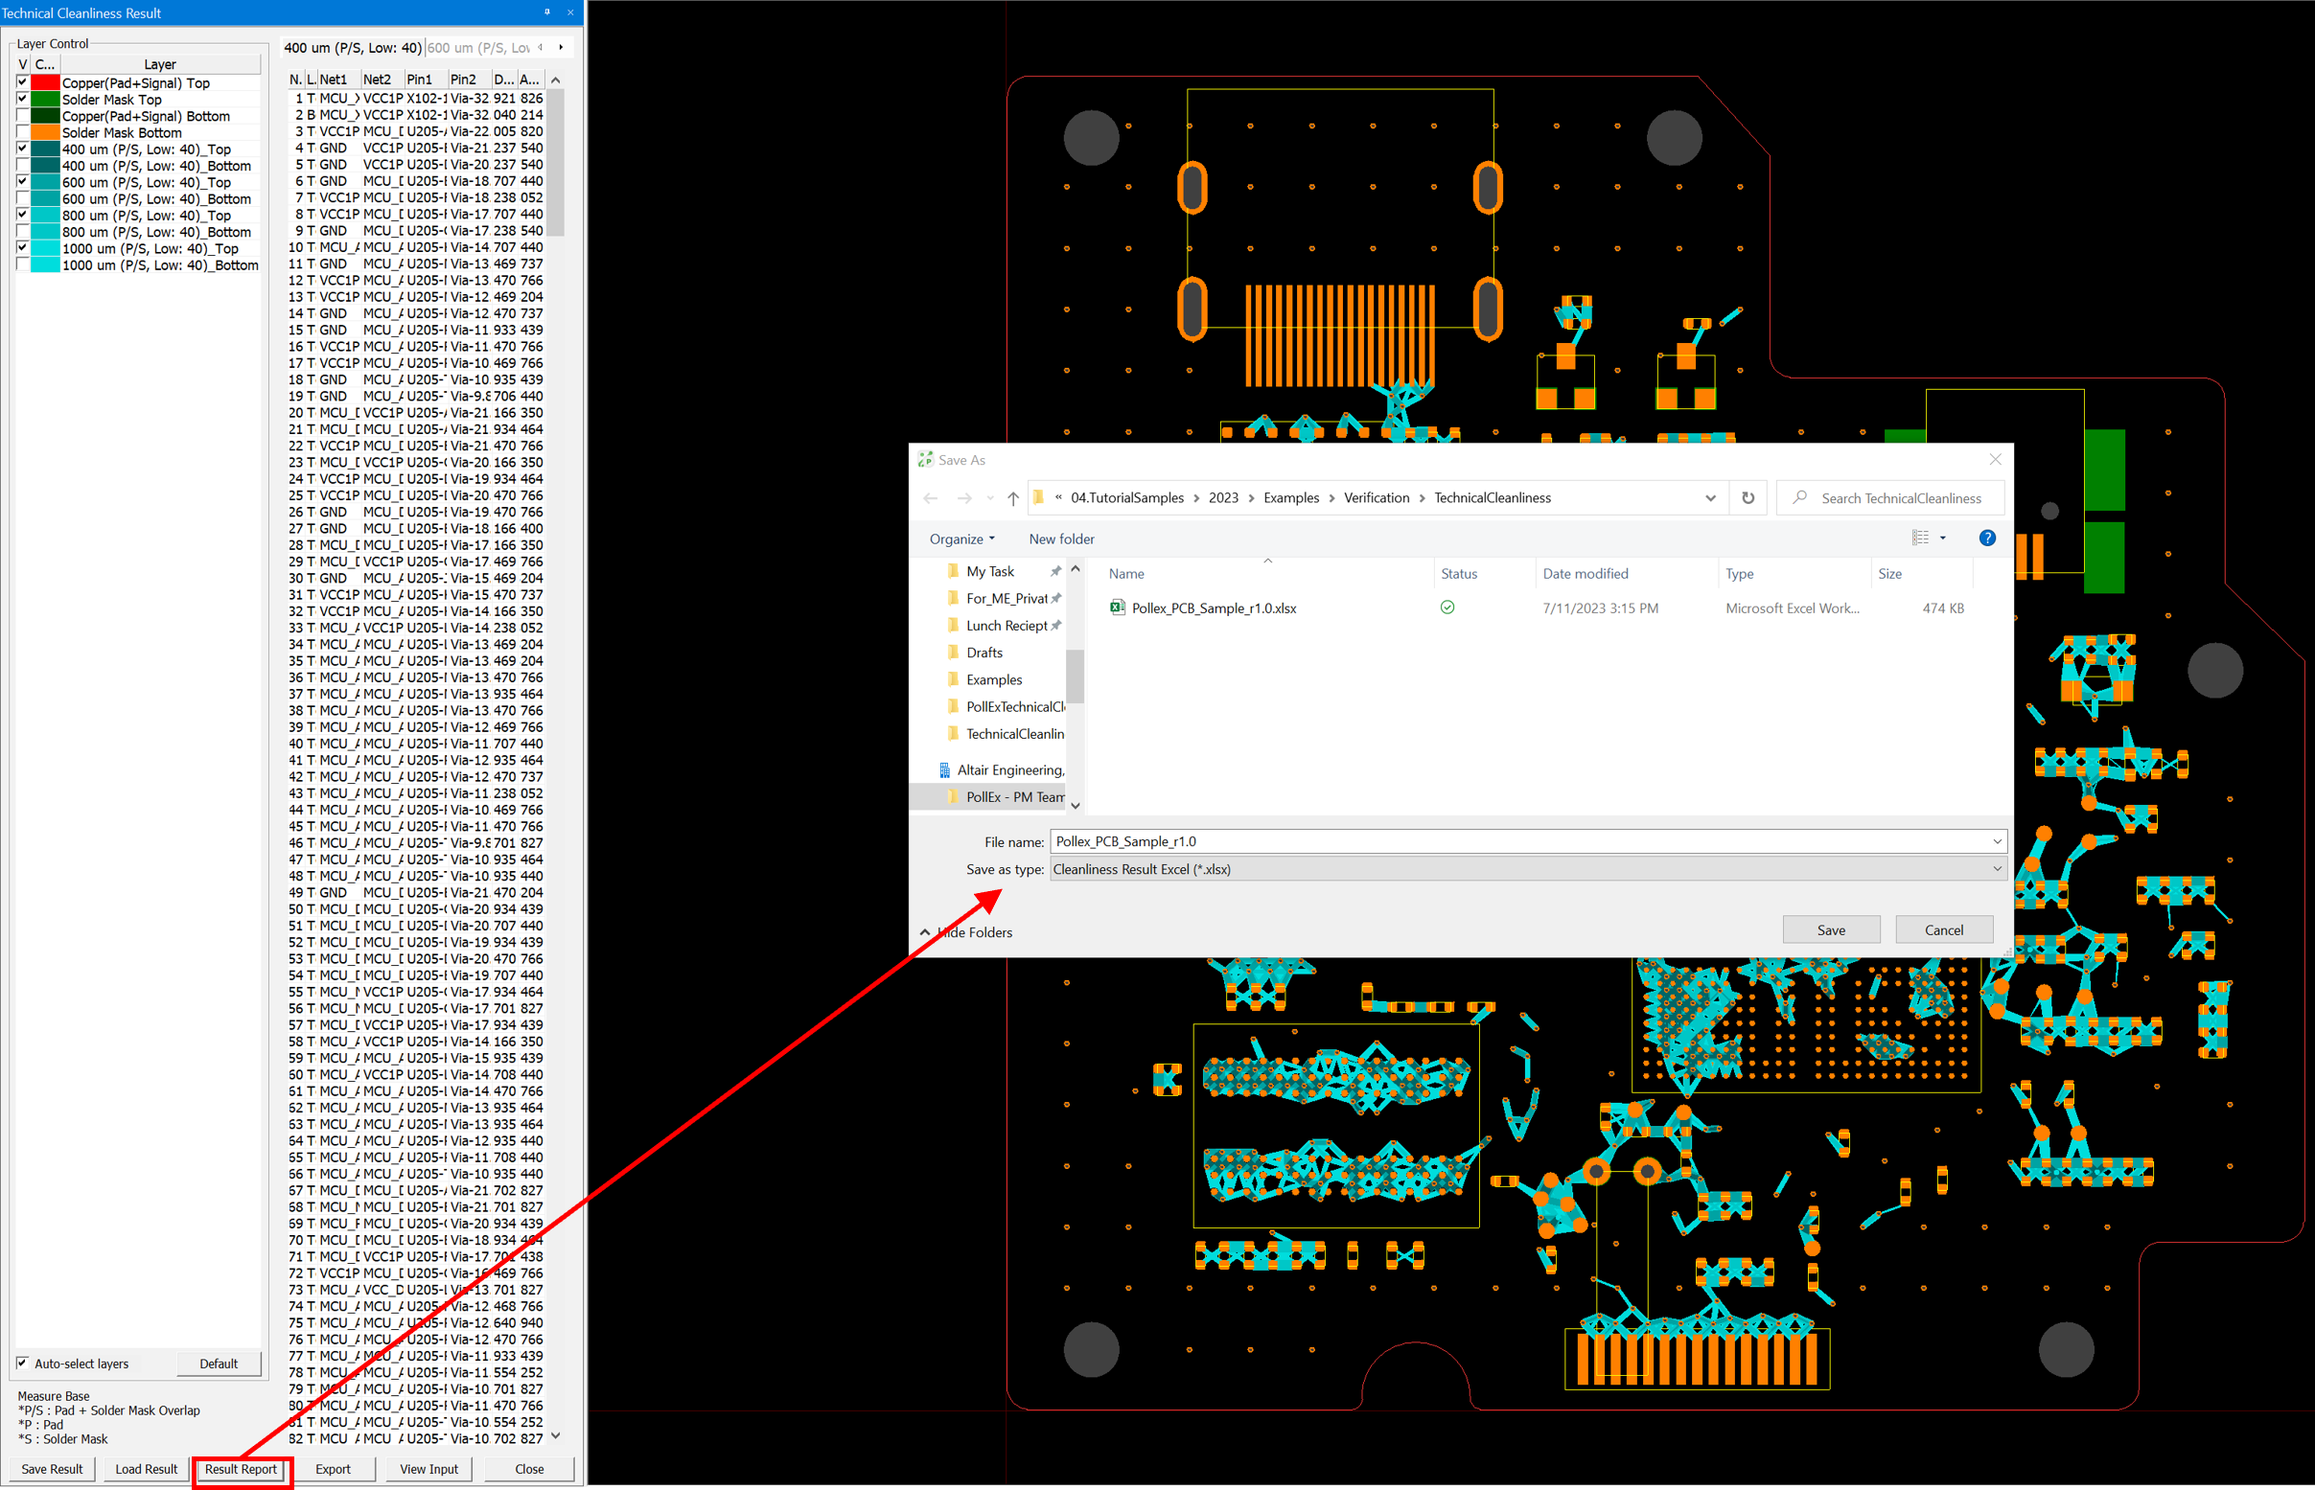Click the refresh folder icon
The width and height of the screenshot is (2315, 1490).
[1748, 498]
